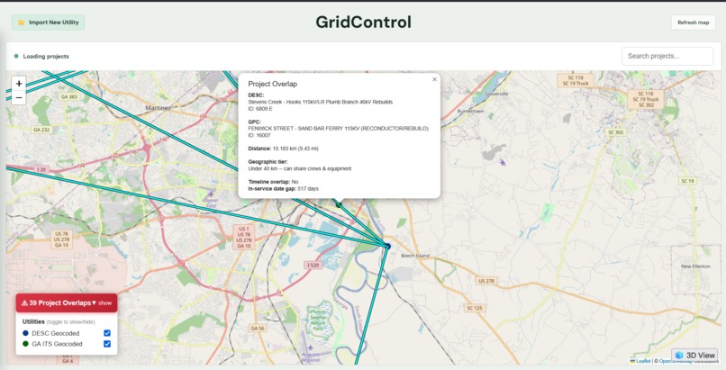
Task: Click the Loading projects status text
Action: tap(46, 57)
